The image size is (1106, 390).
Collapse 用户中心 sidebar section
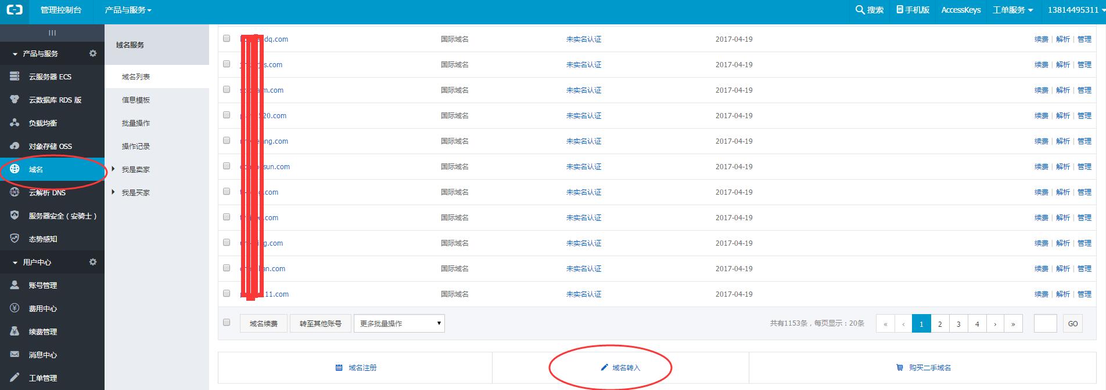pos(15,263)
